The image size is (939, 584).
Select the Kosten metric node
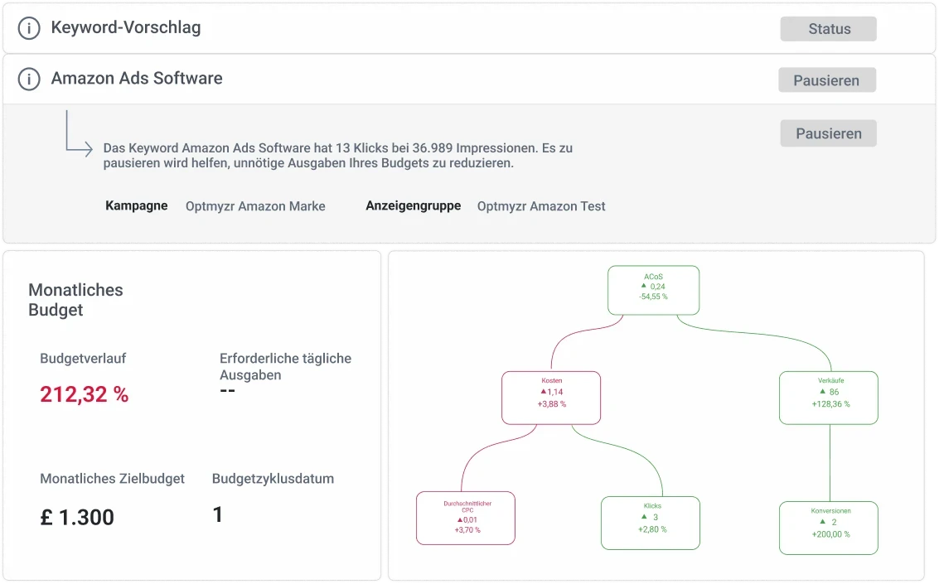550,398
